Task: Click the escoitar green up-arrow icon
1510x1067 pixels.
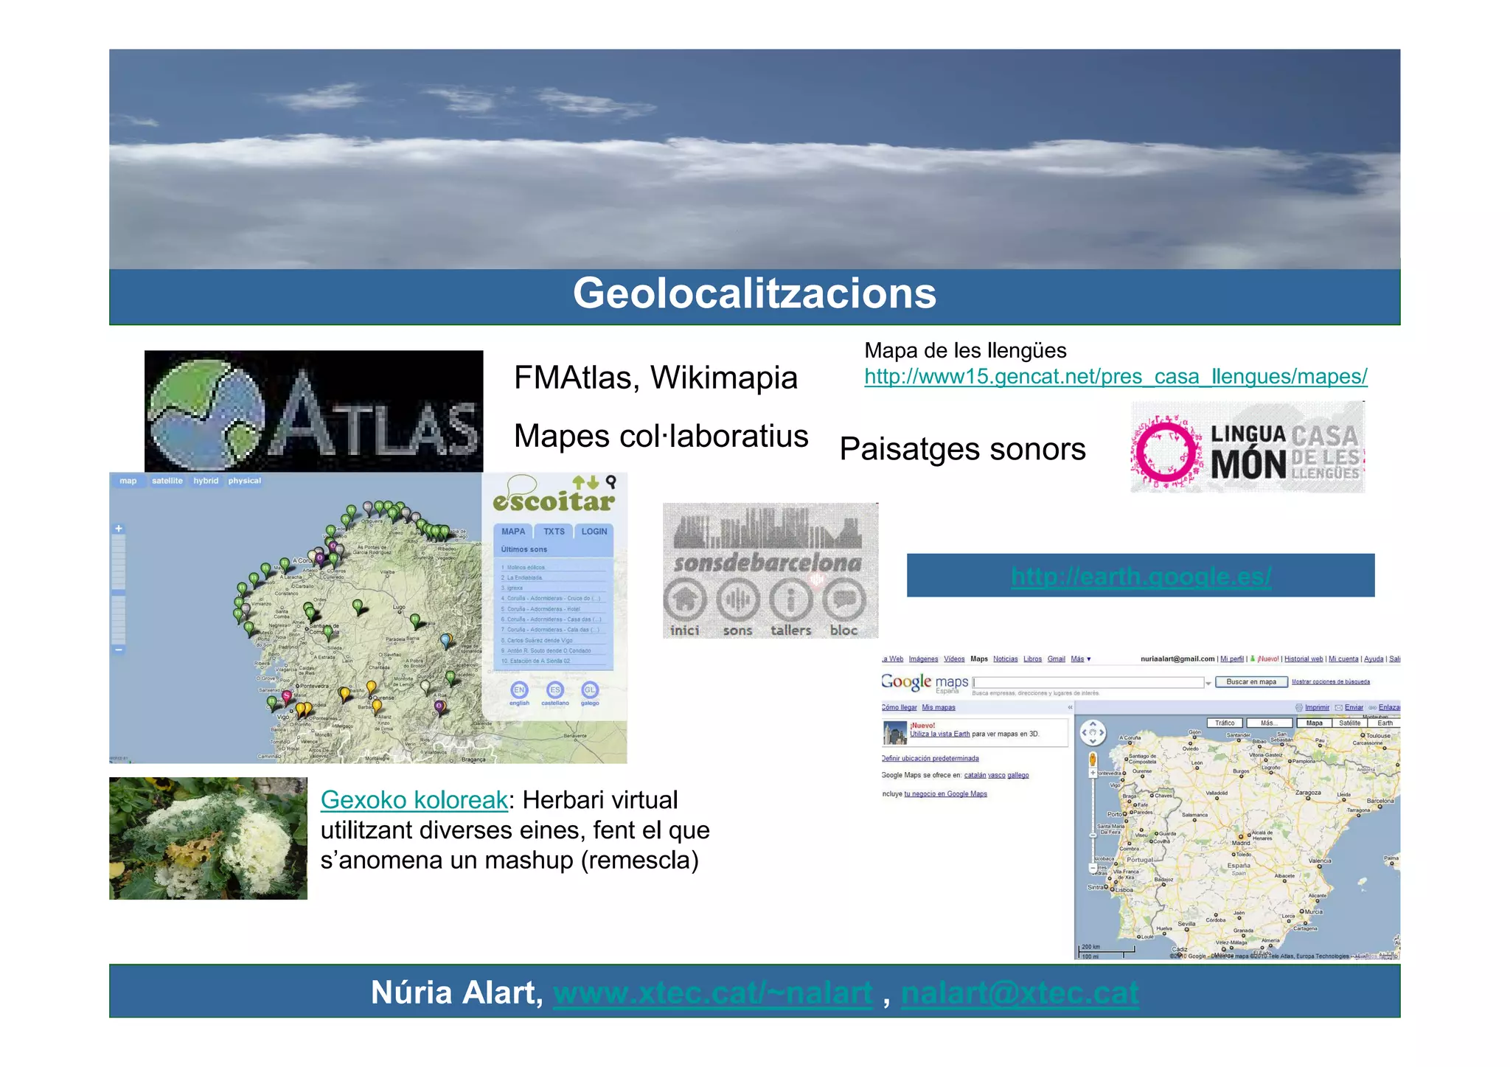Action: (580, 482)
